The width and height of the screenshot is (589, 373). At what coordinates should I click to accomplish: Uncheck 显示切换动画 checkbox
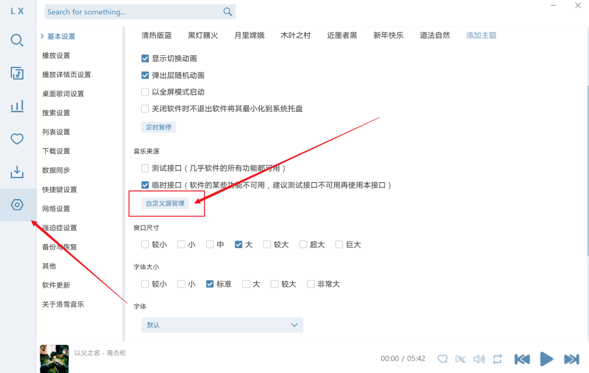coord(145,58)
